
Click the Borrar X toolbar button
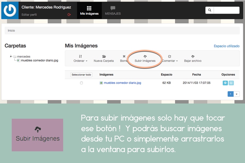point(124,58)
